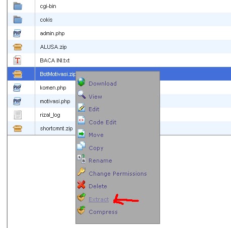Choose Delete from the context menu
This screenshot has height=228, width=231.
(x=98, y=186)
